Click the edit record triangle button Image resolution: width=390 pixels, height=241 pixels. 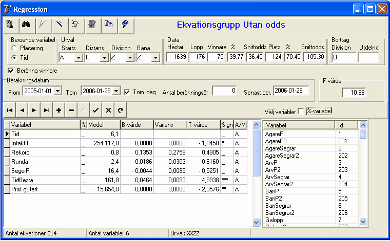point(83,110)
